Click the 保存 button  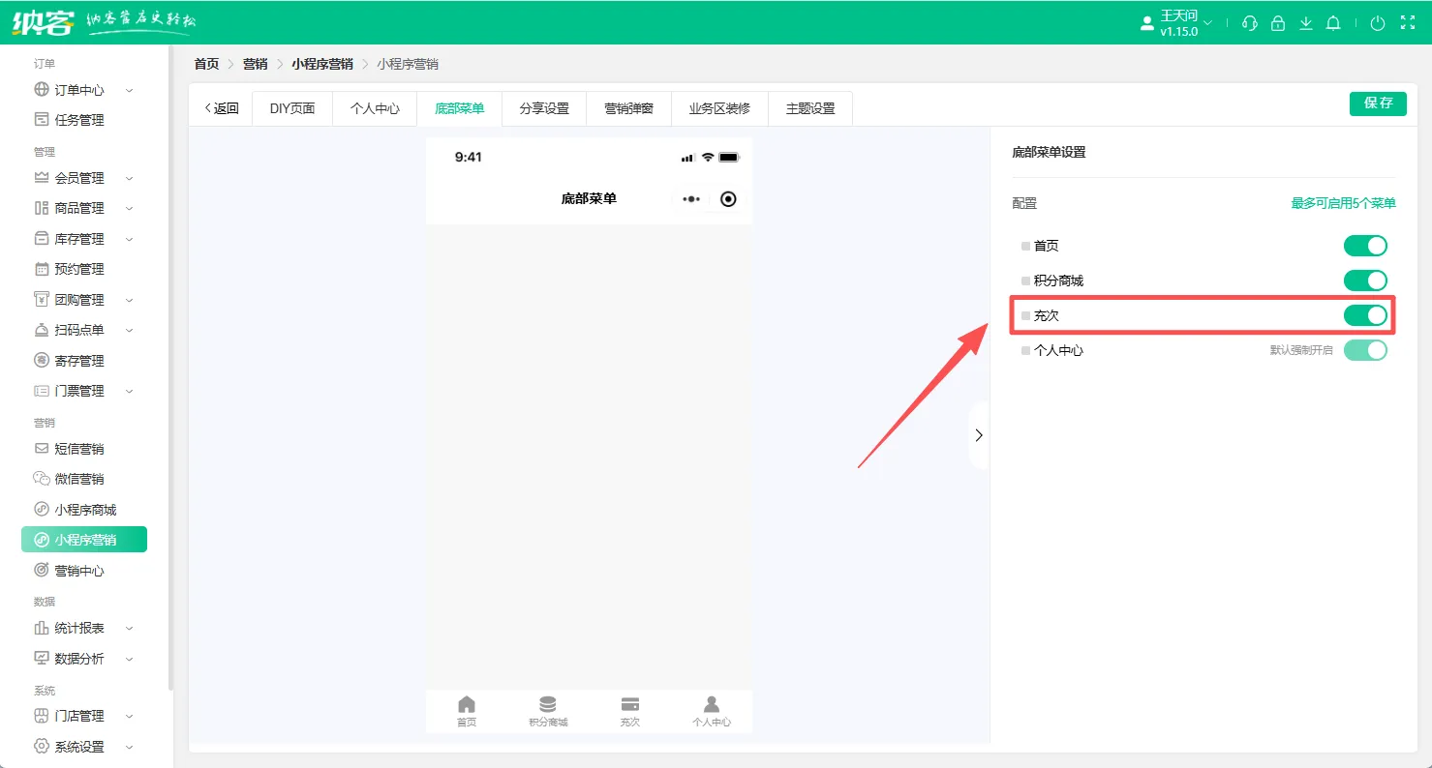click(1378, 103)
